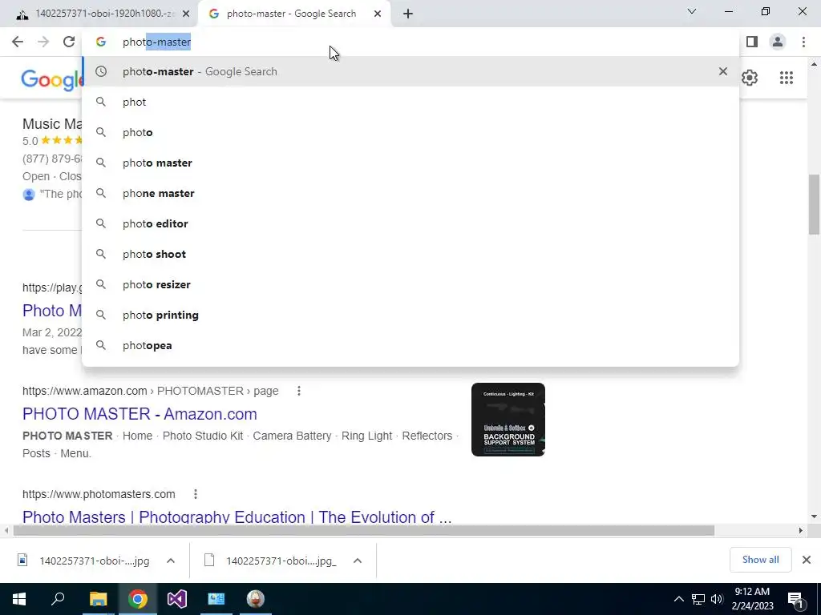
Task: Open PHOTO MASTER - Amazon.com result
Action: coord(140,414)
